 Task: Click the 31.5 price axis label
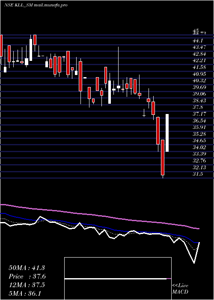(x=198, y=174)
